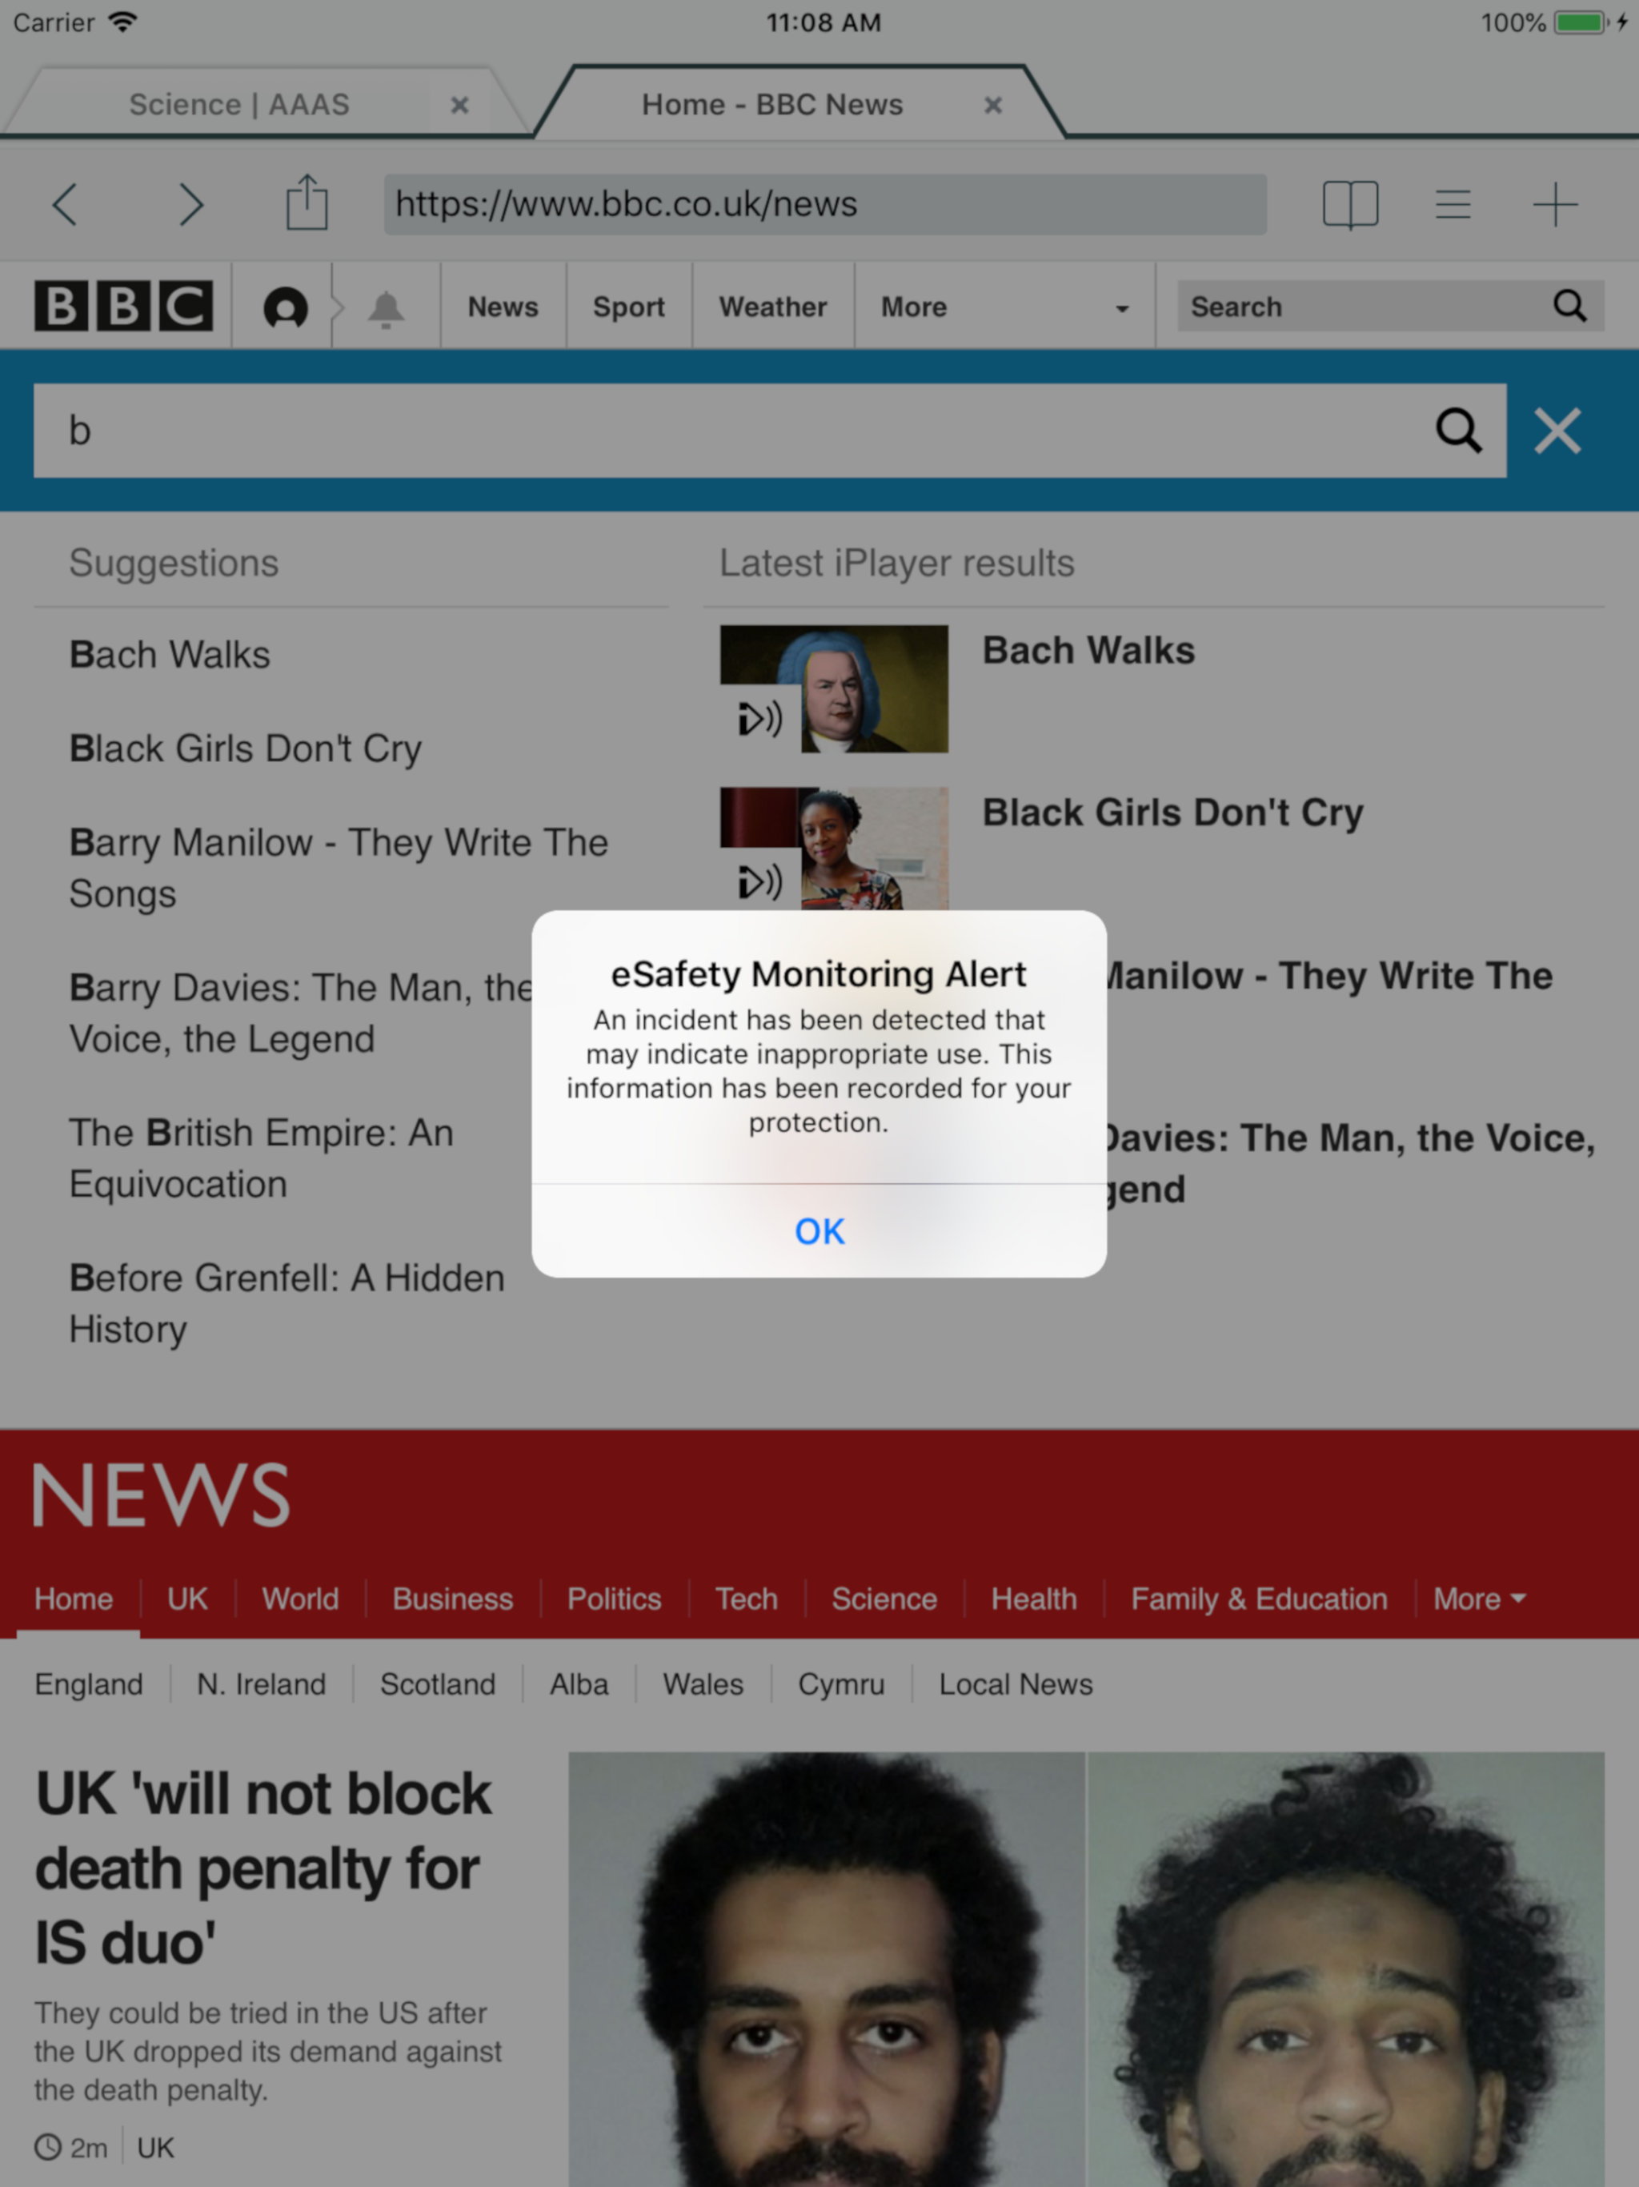Open the World news section
The width and height of the screenshot is (1639, 2187).
click(301, 1599)
